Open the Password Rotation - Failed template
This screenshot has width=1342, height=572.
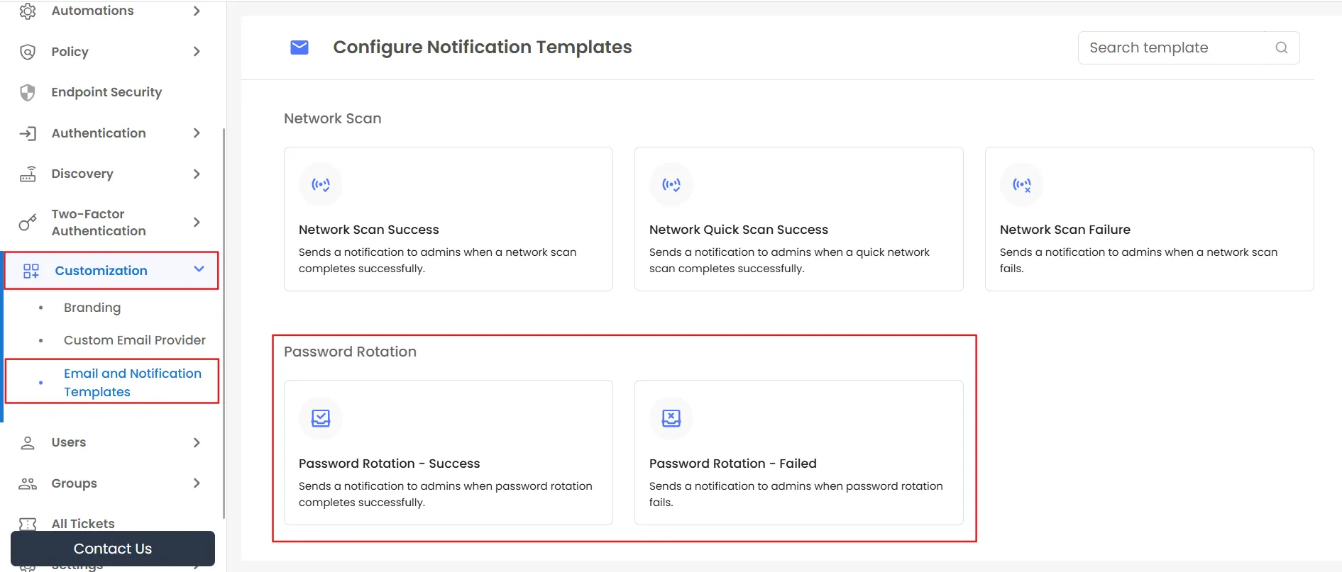tap(799, 453)
